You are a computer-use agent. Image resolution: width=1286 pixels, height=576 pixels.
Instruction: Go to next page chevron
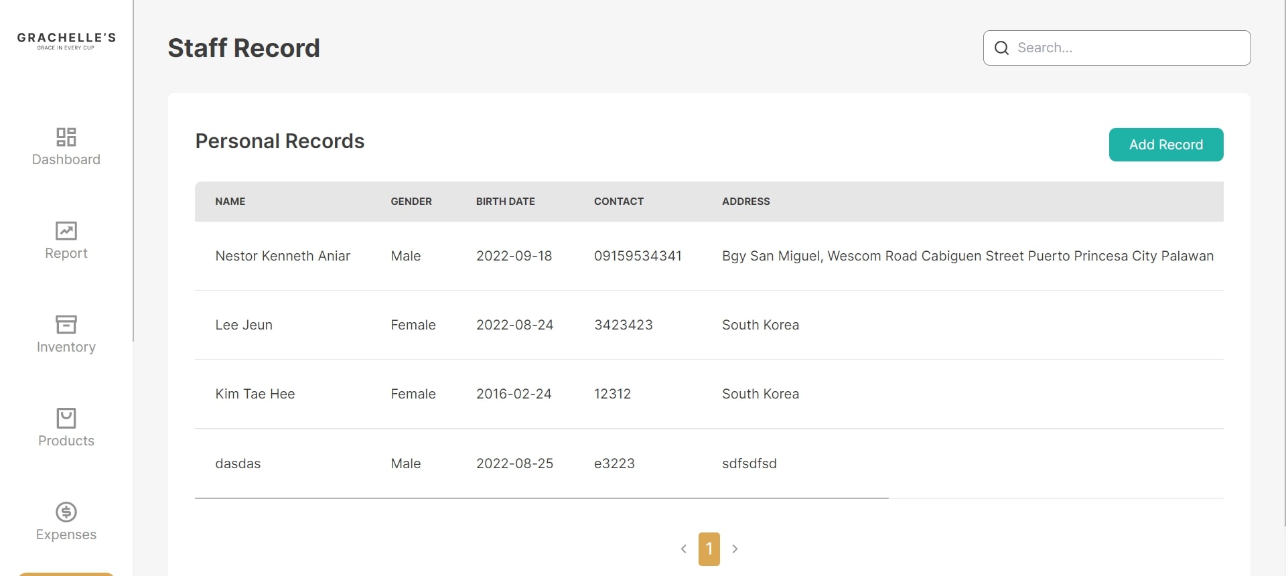point(735,549)
